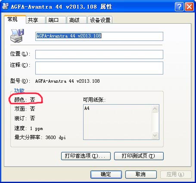Click the paper list scroll down arrow
Screen dimensions: 196x183
(x=155, y=136)
